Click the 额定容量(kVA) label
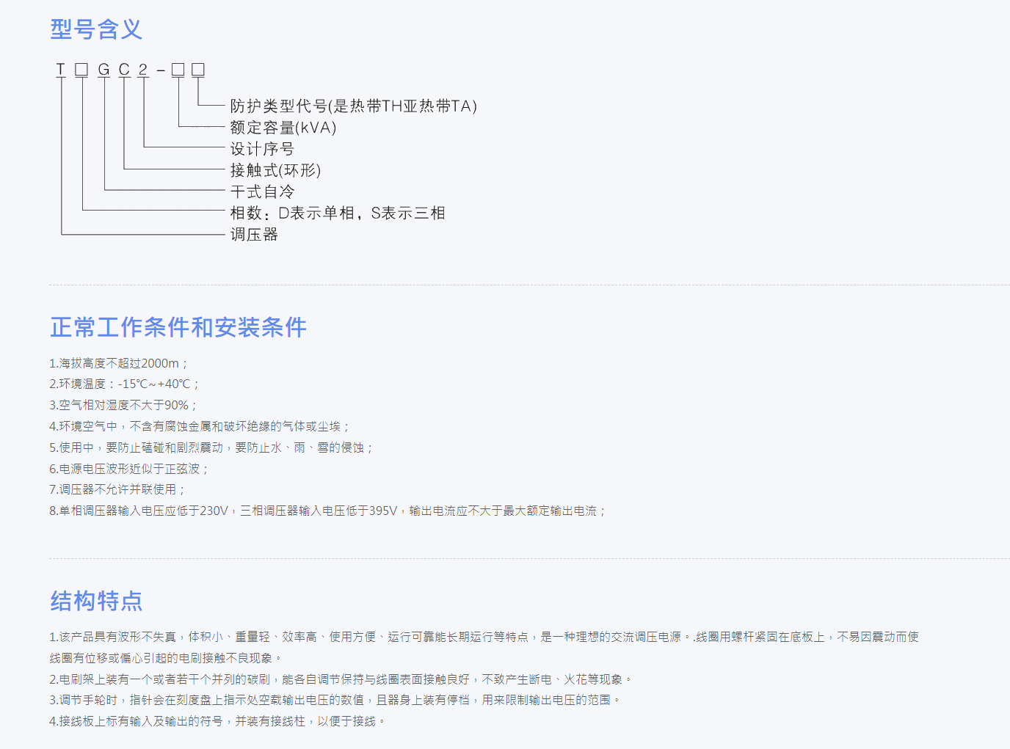 (x=283, y=128)
